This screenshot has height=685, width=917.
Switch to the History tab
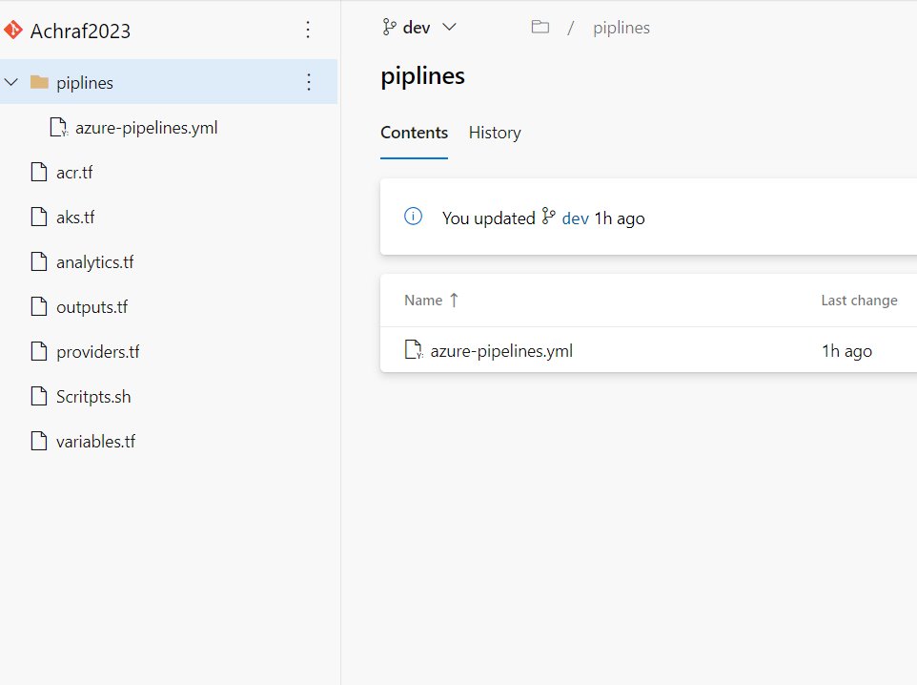[x=495, y=133]
